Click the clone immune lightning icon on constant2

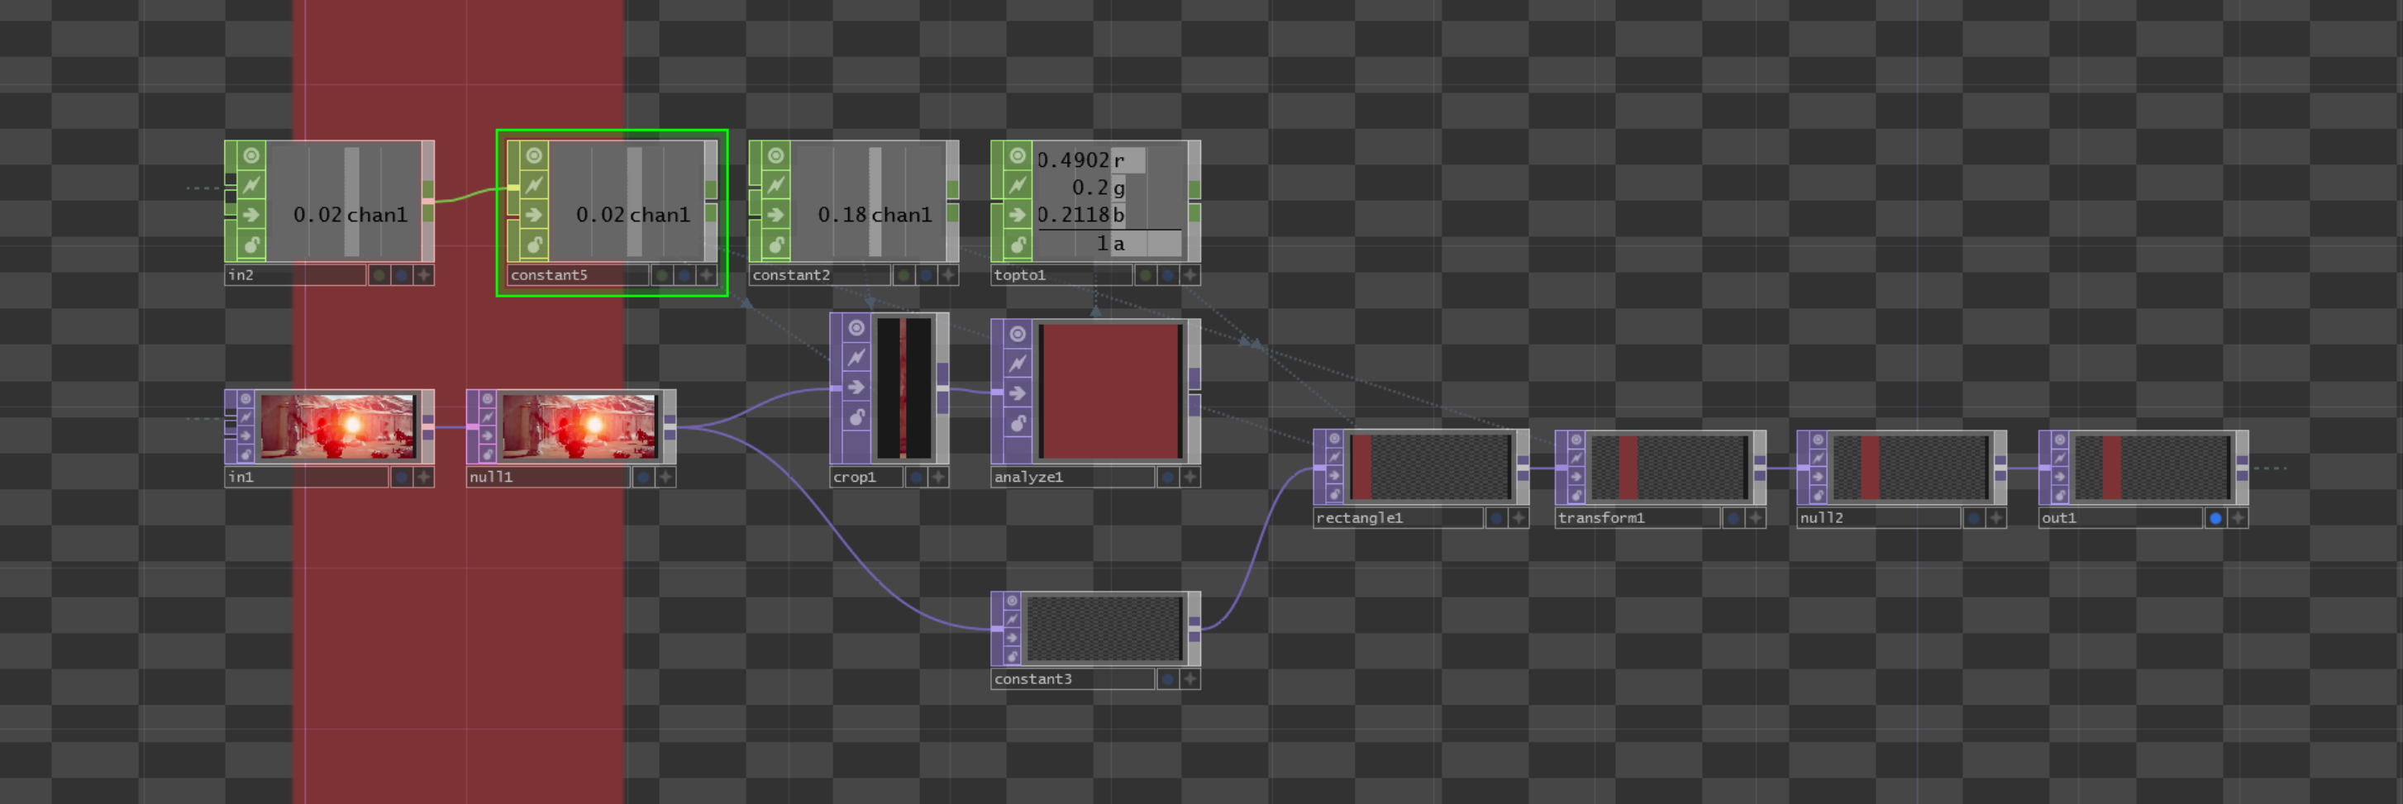pos(775,186)
